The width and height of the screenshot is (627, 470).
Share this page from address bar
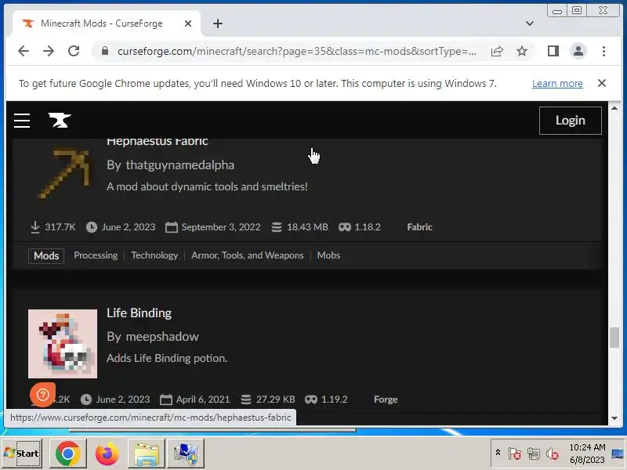497,51
